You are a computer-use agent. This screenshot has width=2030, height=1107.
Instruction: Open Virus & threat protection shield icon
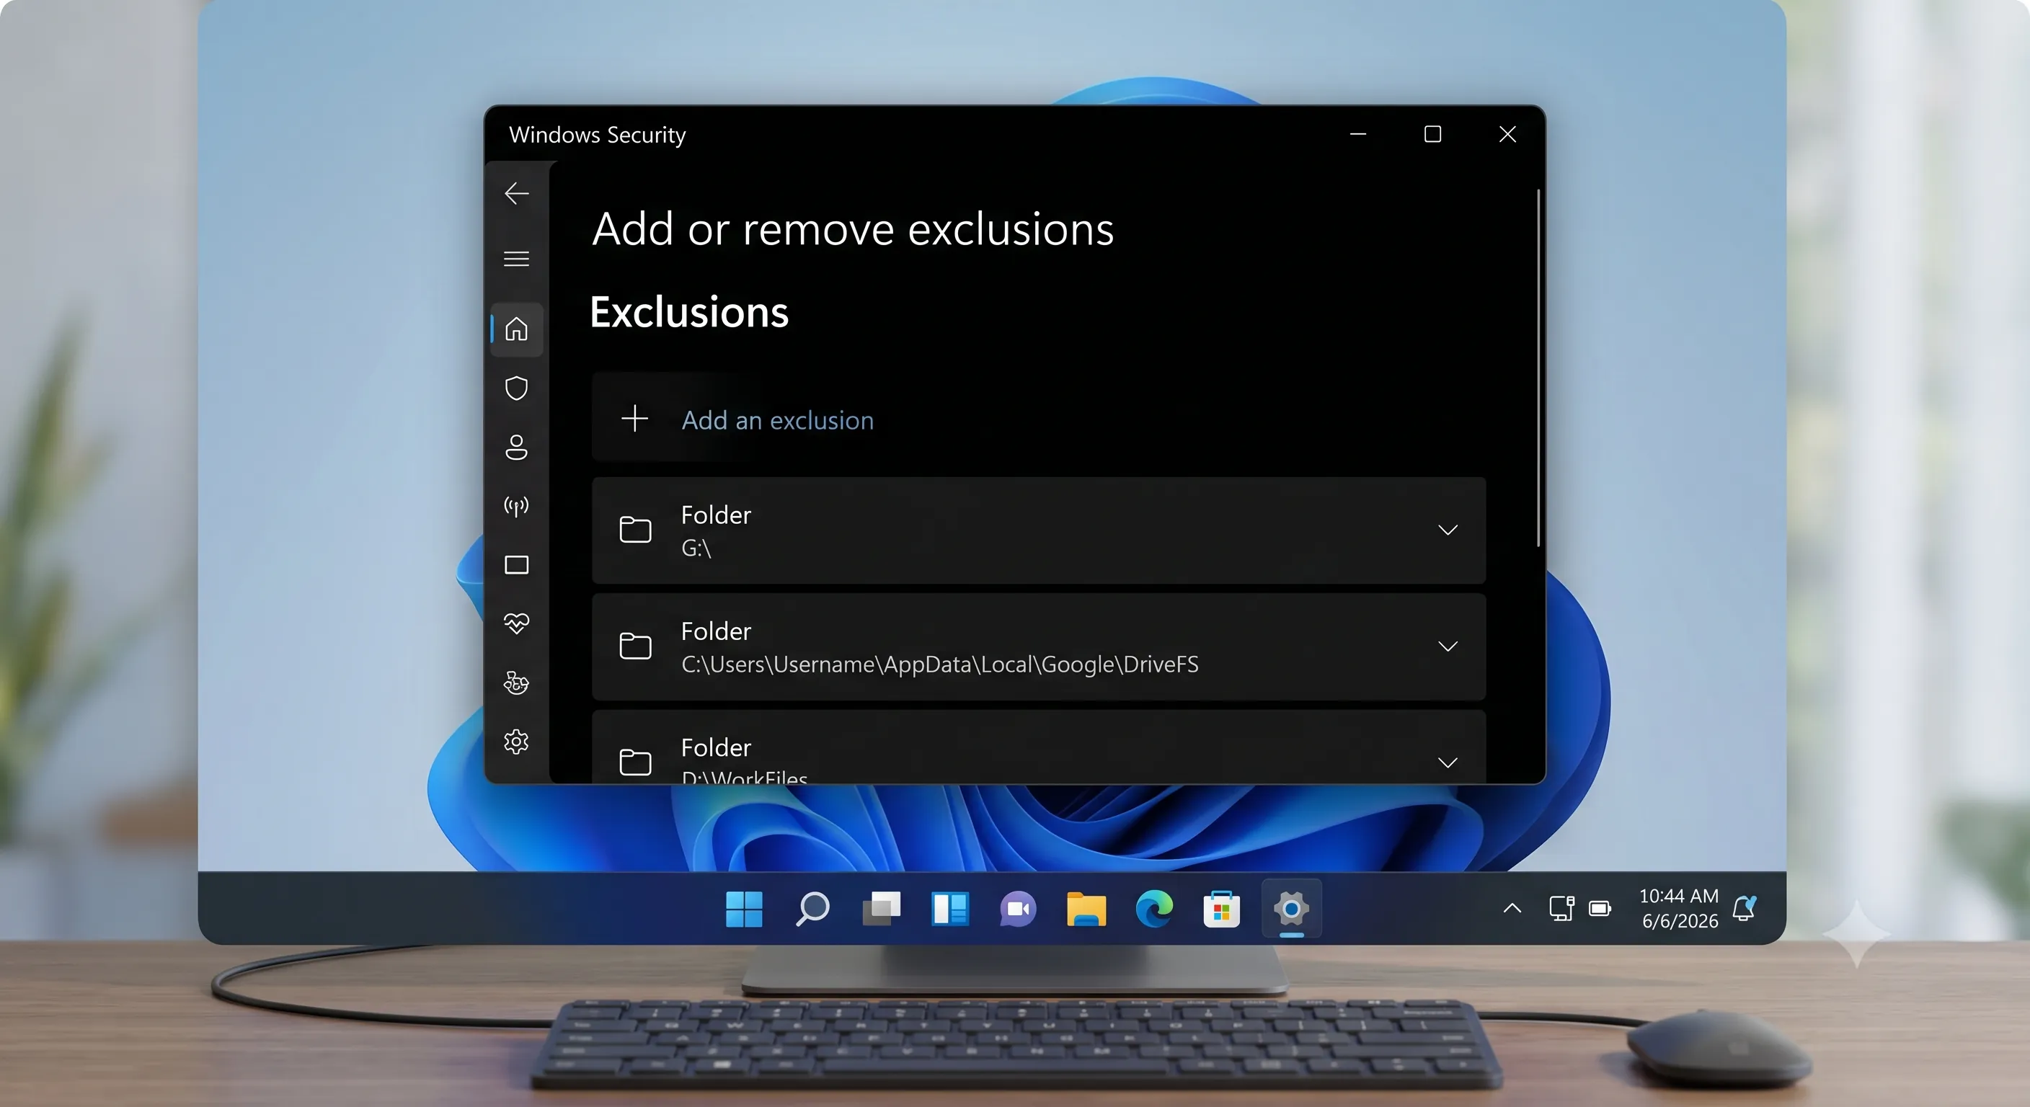pos(516,388)
